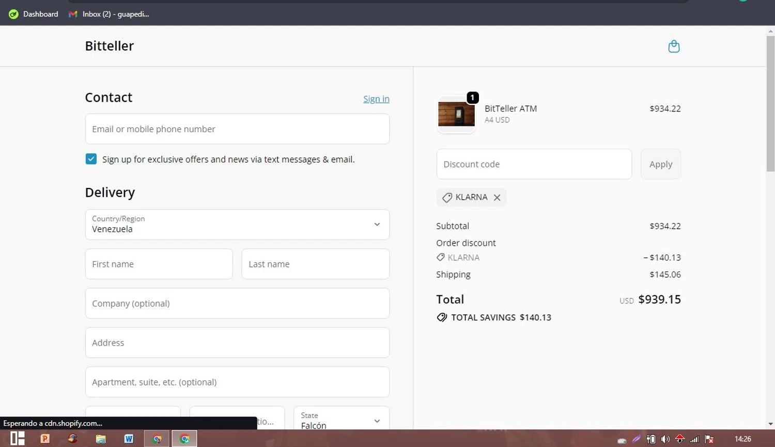Focus the Company (optional) field

click(237, 304)
